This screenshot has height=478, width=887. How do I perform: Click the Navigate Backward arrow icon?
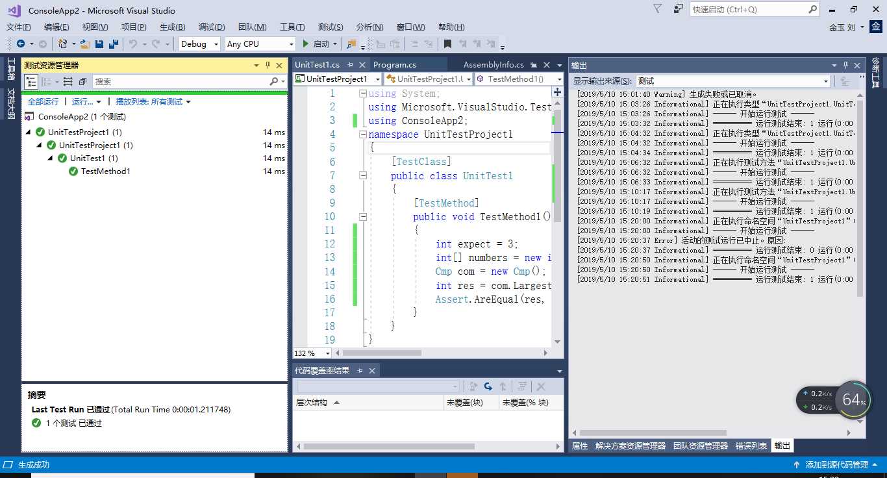pyautogui.click(x=21, y=44)
